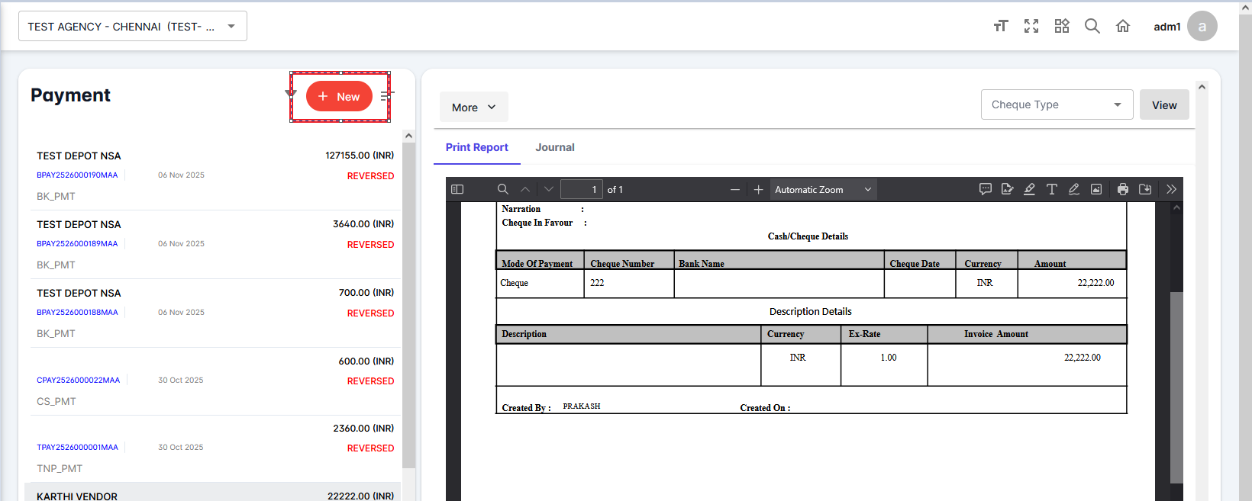Open payment BPAY2526000190MAA link
Screen dimensions: 1252x501
(77, 175)
